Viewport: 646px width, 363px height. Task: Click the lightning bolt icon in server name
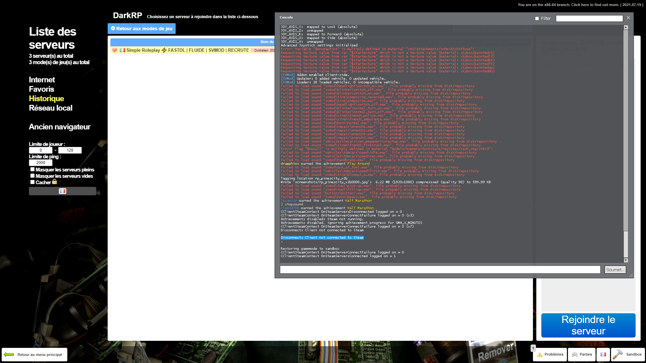[x=164, y=50]
